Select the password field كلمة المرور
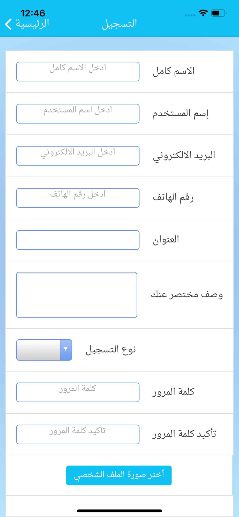Screen dimensions: 239x517 78,392
